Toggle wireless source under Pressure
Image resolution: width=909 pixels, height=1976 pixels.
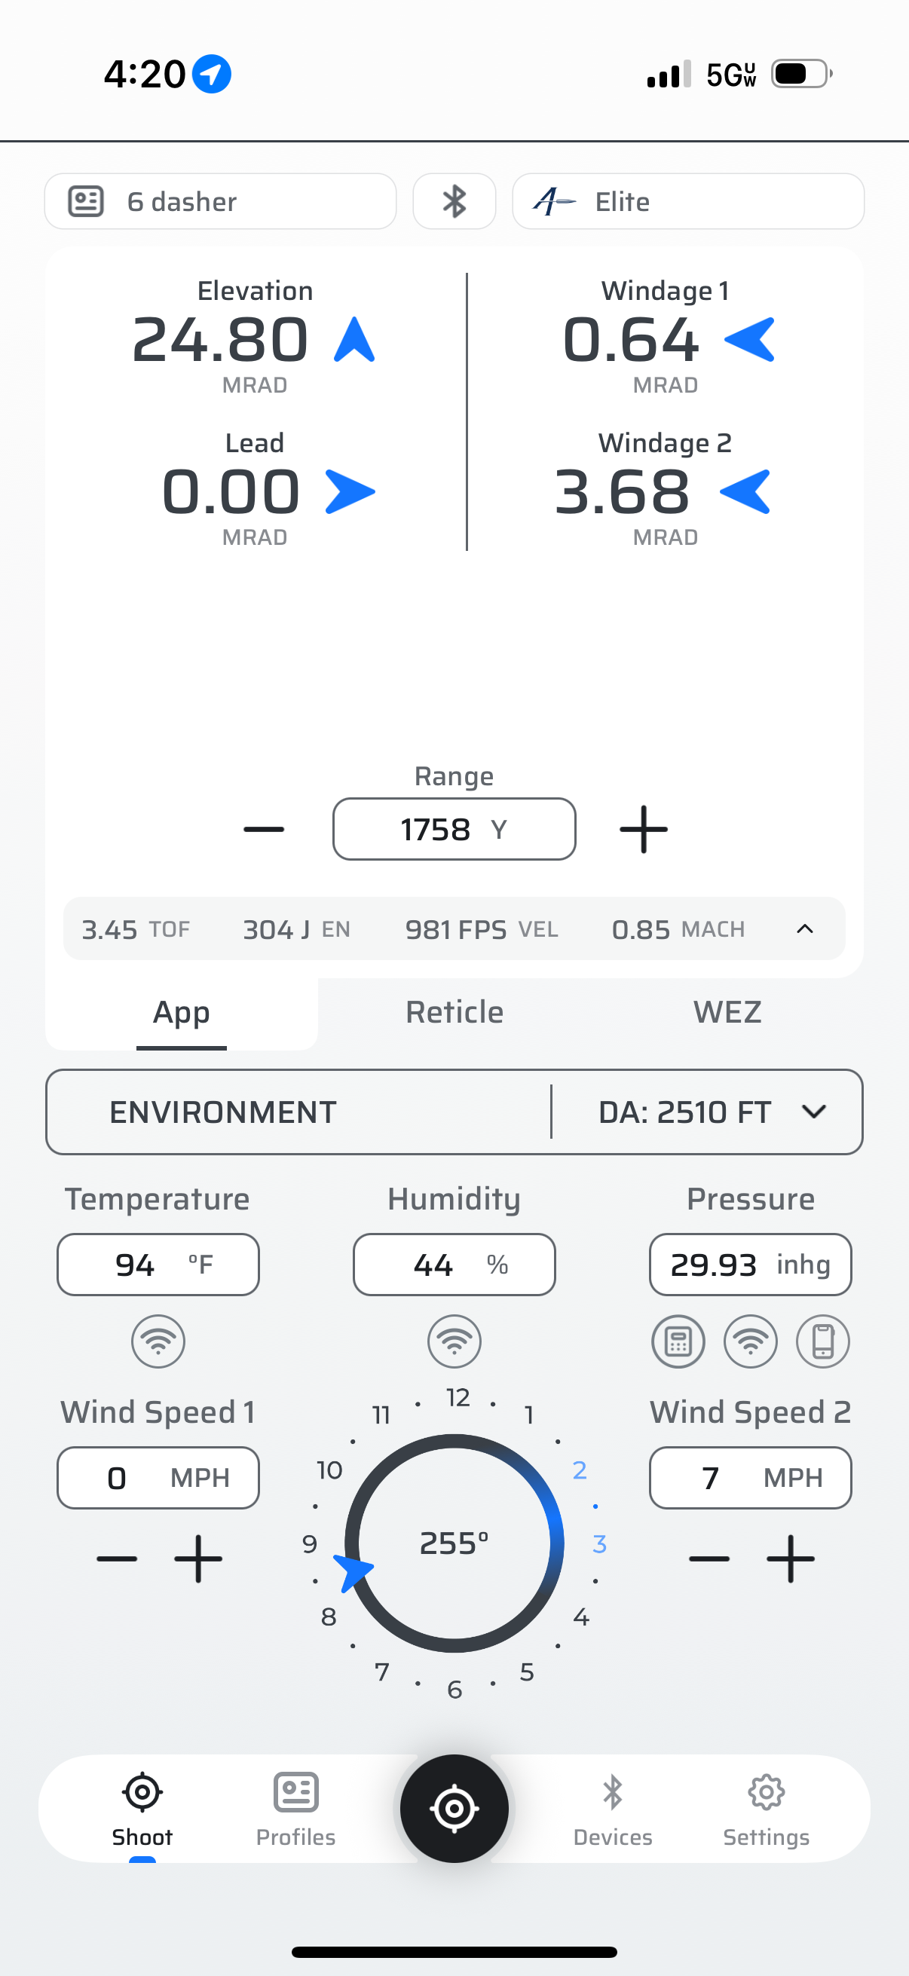[x=750, y=1341]
